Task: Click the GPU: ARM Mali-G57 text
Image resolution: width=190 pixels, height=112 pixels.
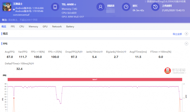Action: (x=73, y=17)
